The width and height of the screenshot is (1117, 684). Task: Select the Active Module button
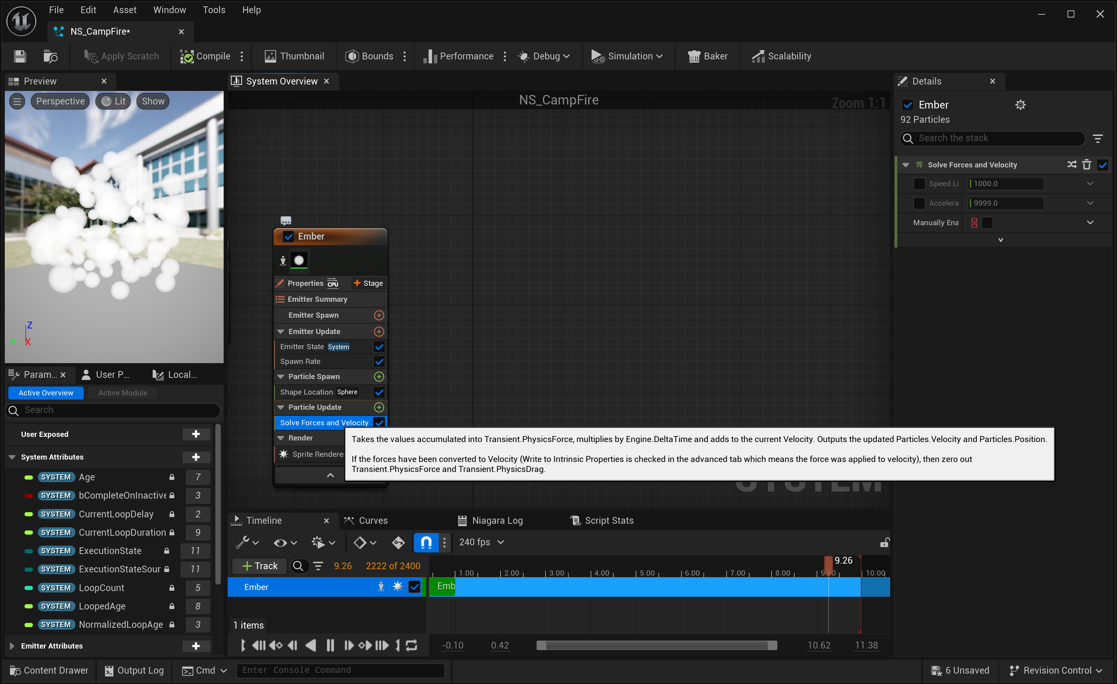[x=123, y=393]
